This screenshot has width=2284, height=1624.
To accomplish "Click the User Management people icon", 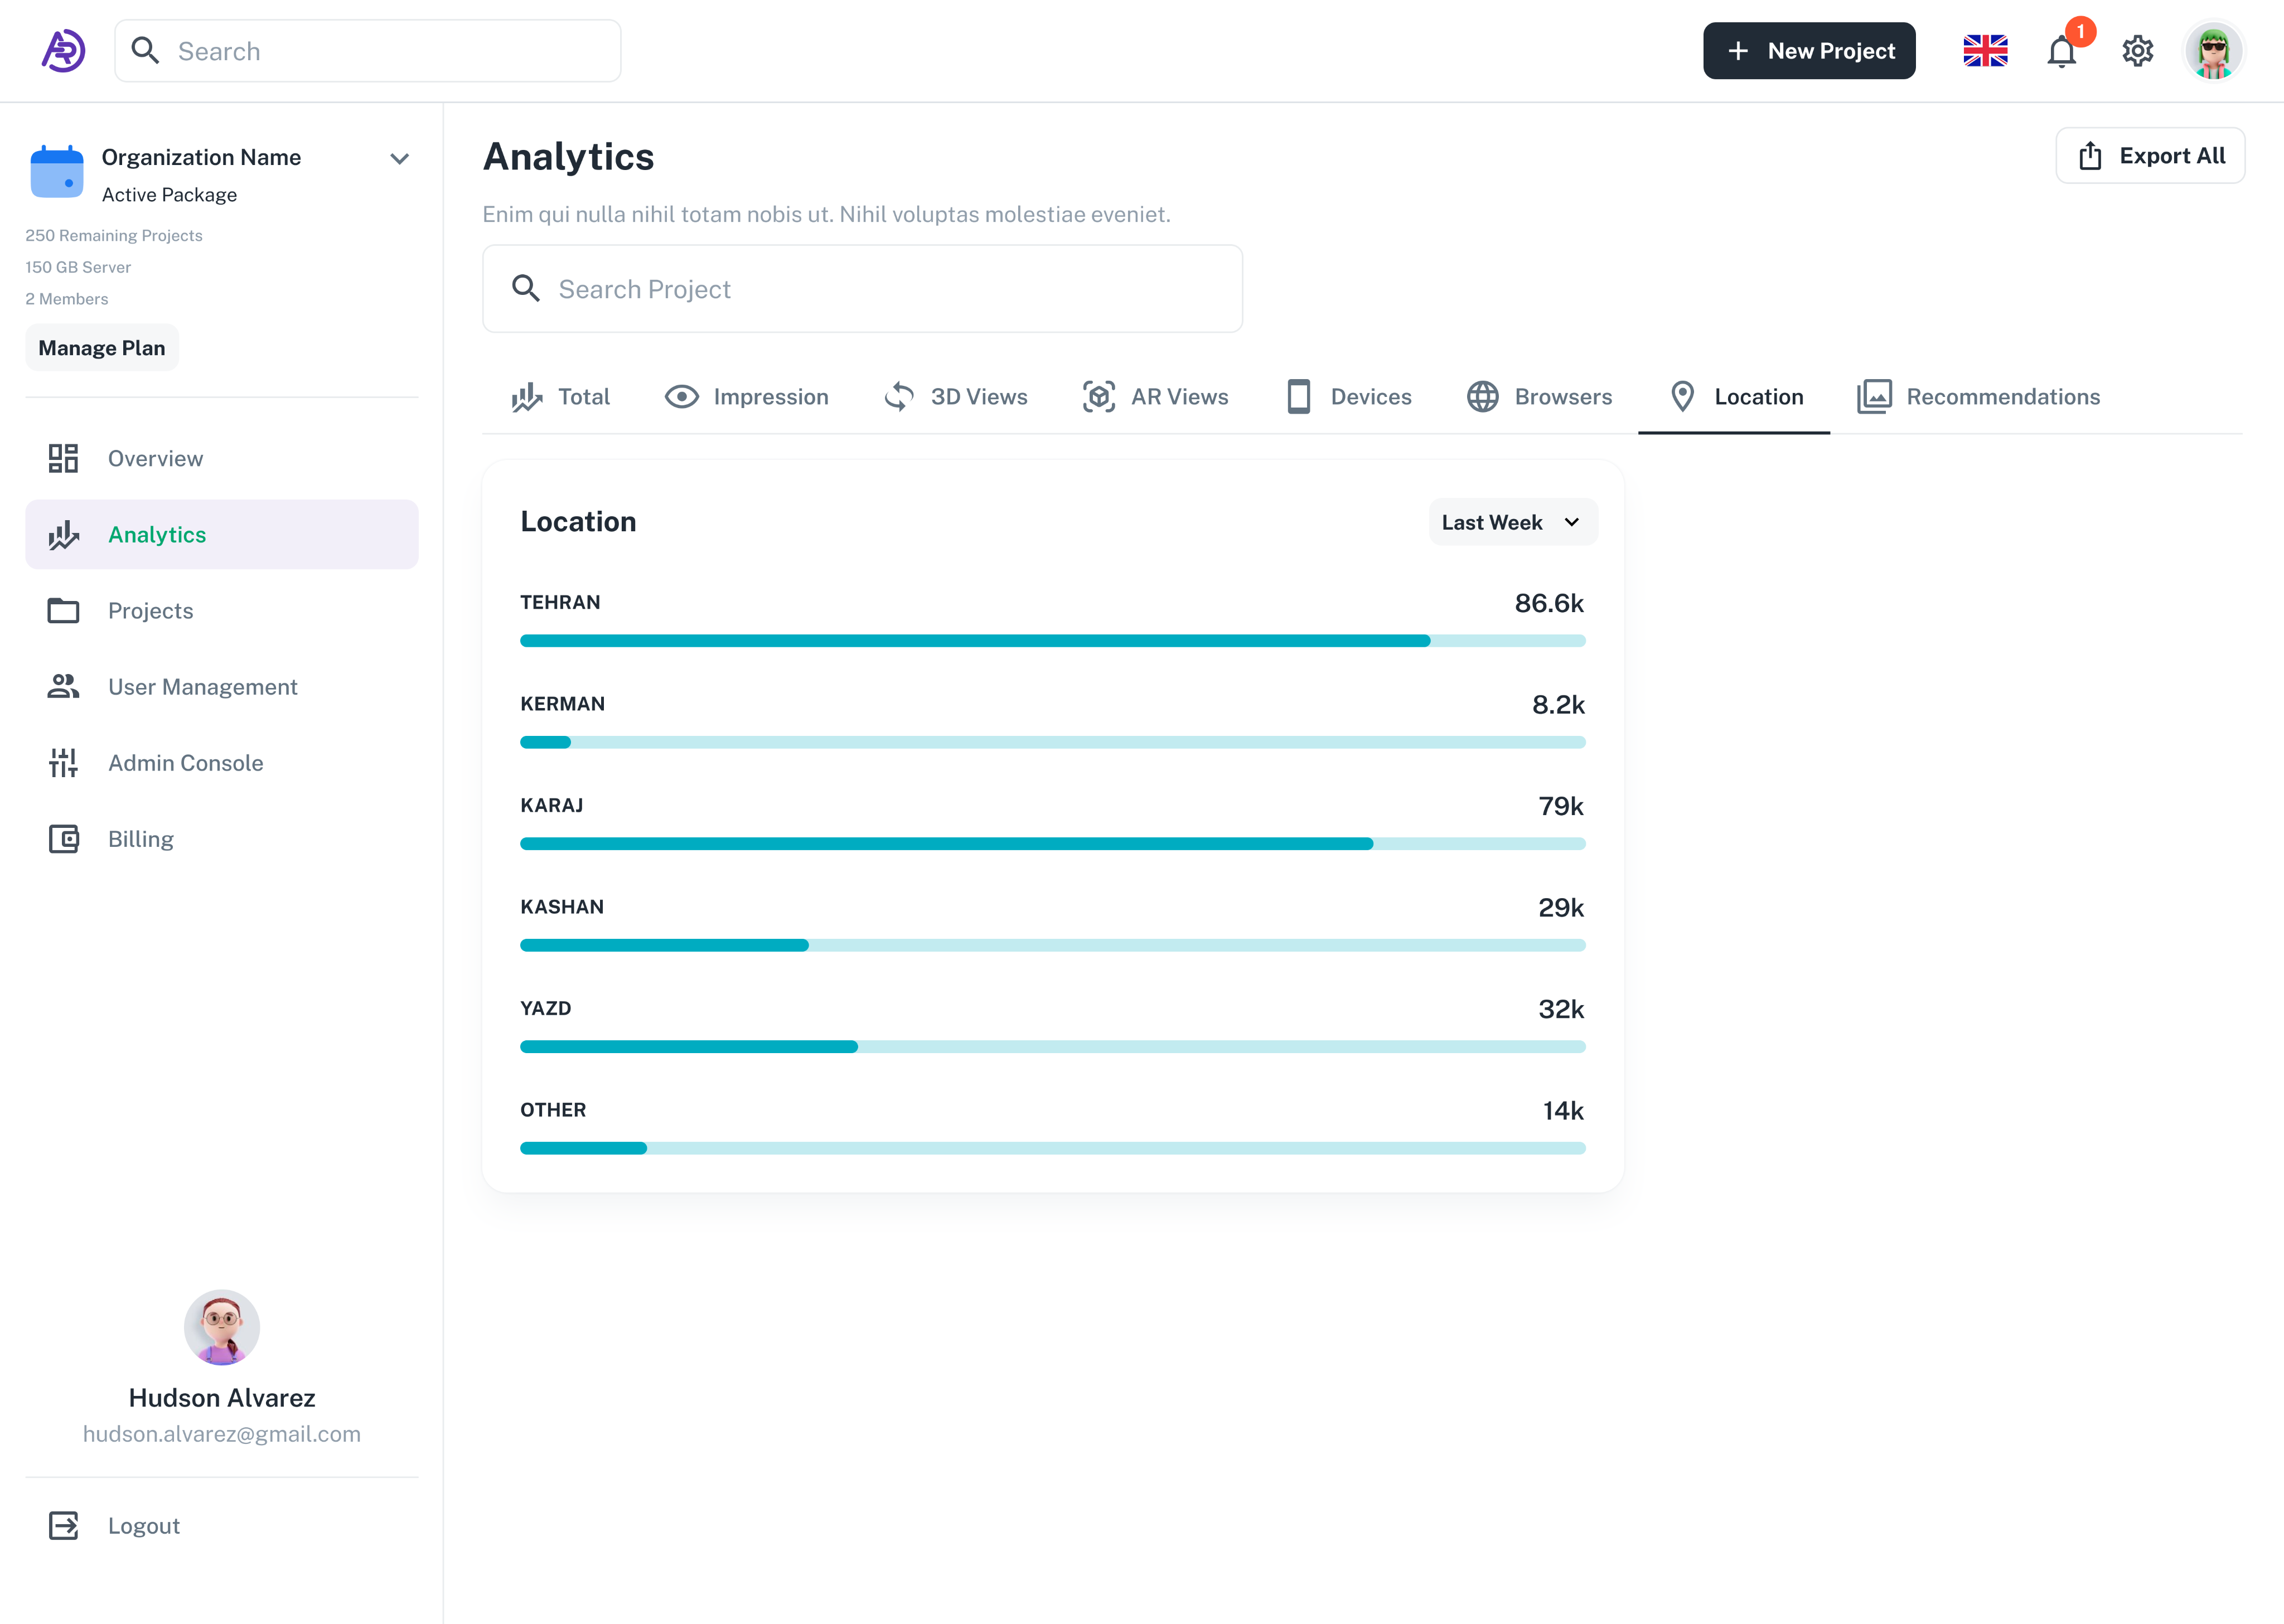I will tap(63, 687).
